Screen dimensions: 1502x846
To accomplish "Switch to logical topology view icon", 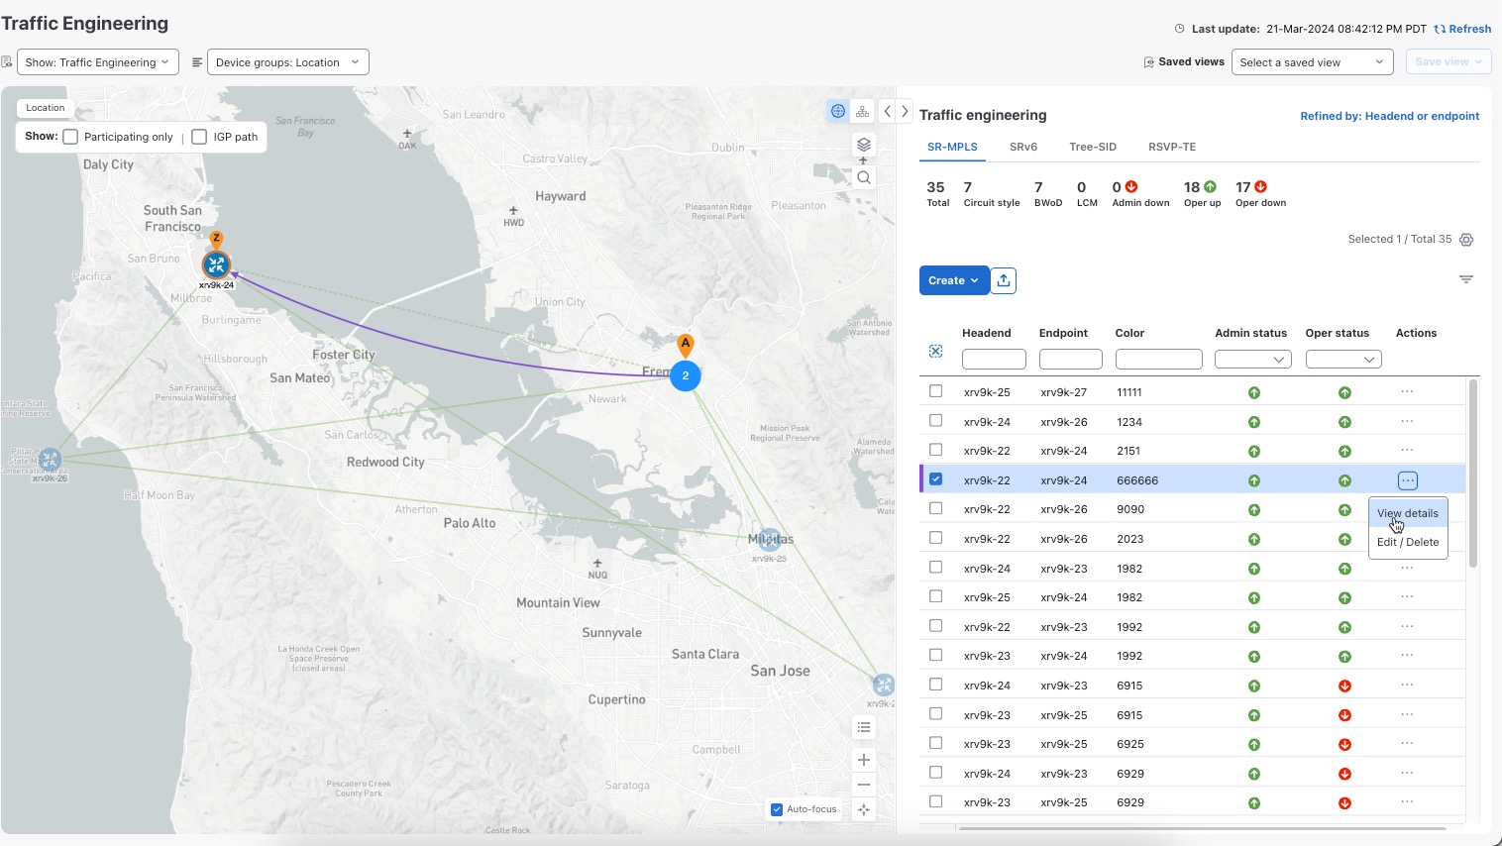I will (x=863, y=111).
